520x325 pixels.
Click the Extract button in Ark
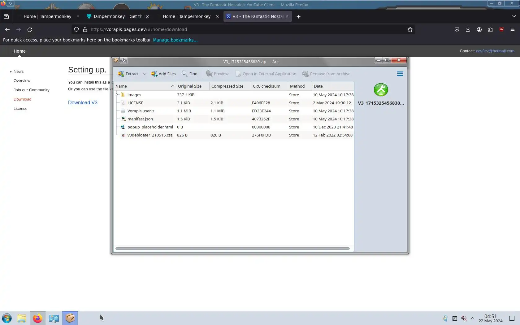tap(128, 74)
